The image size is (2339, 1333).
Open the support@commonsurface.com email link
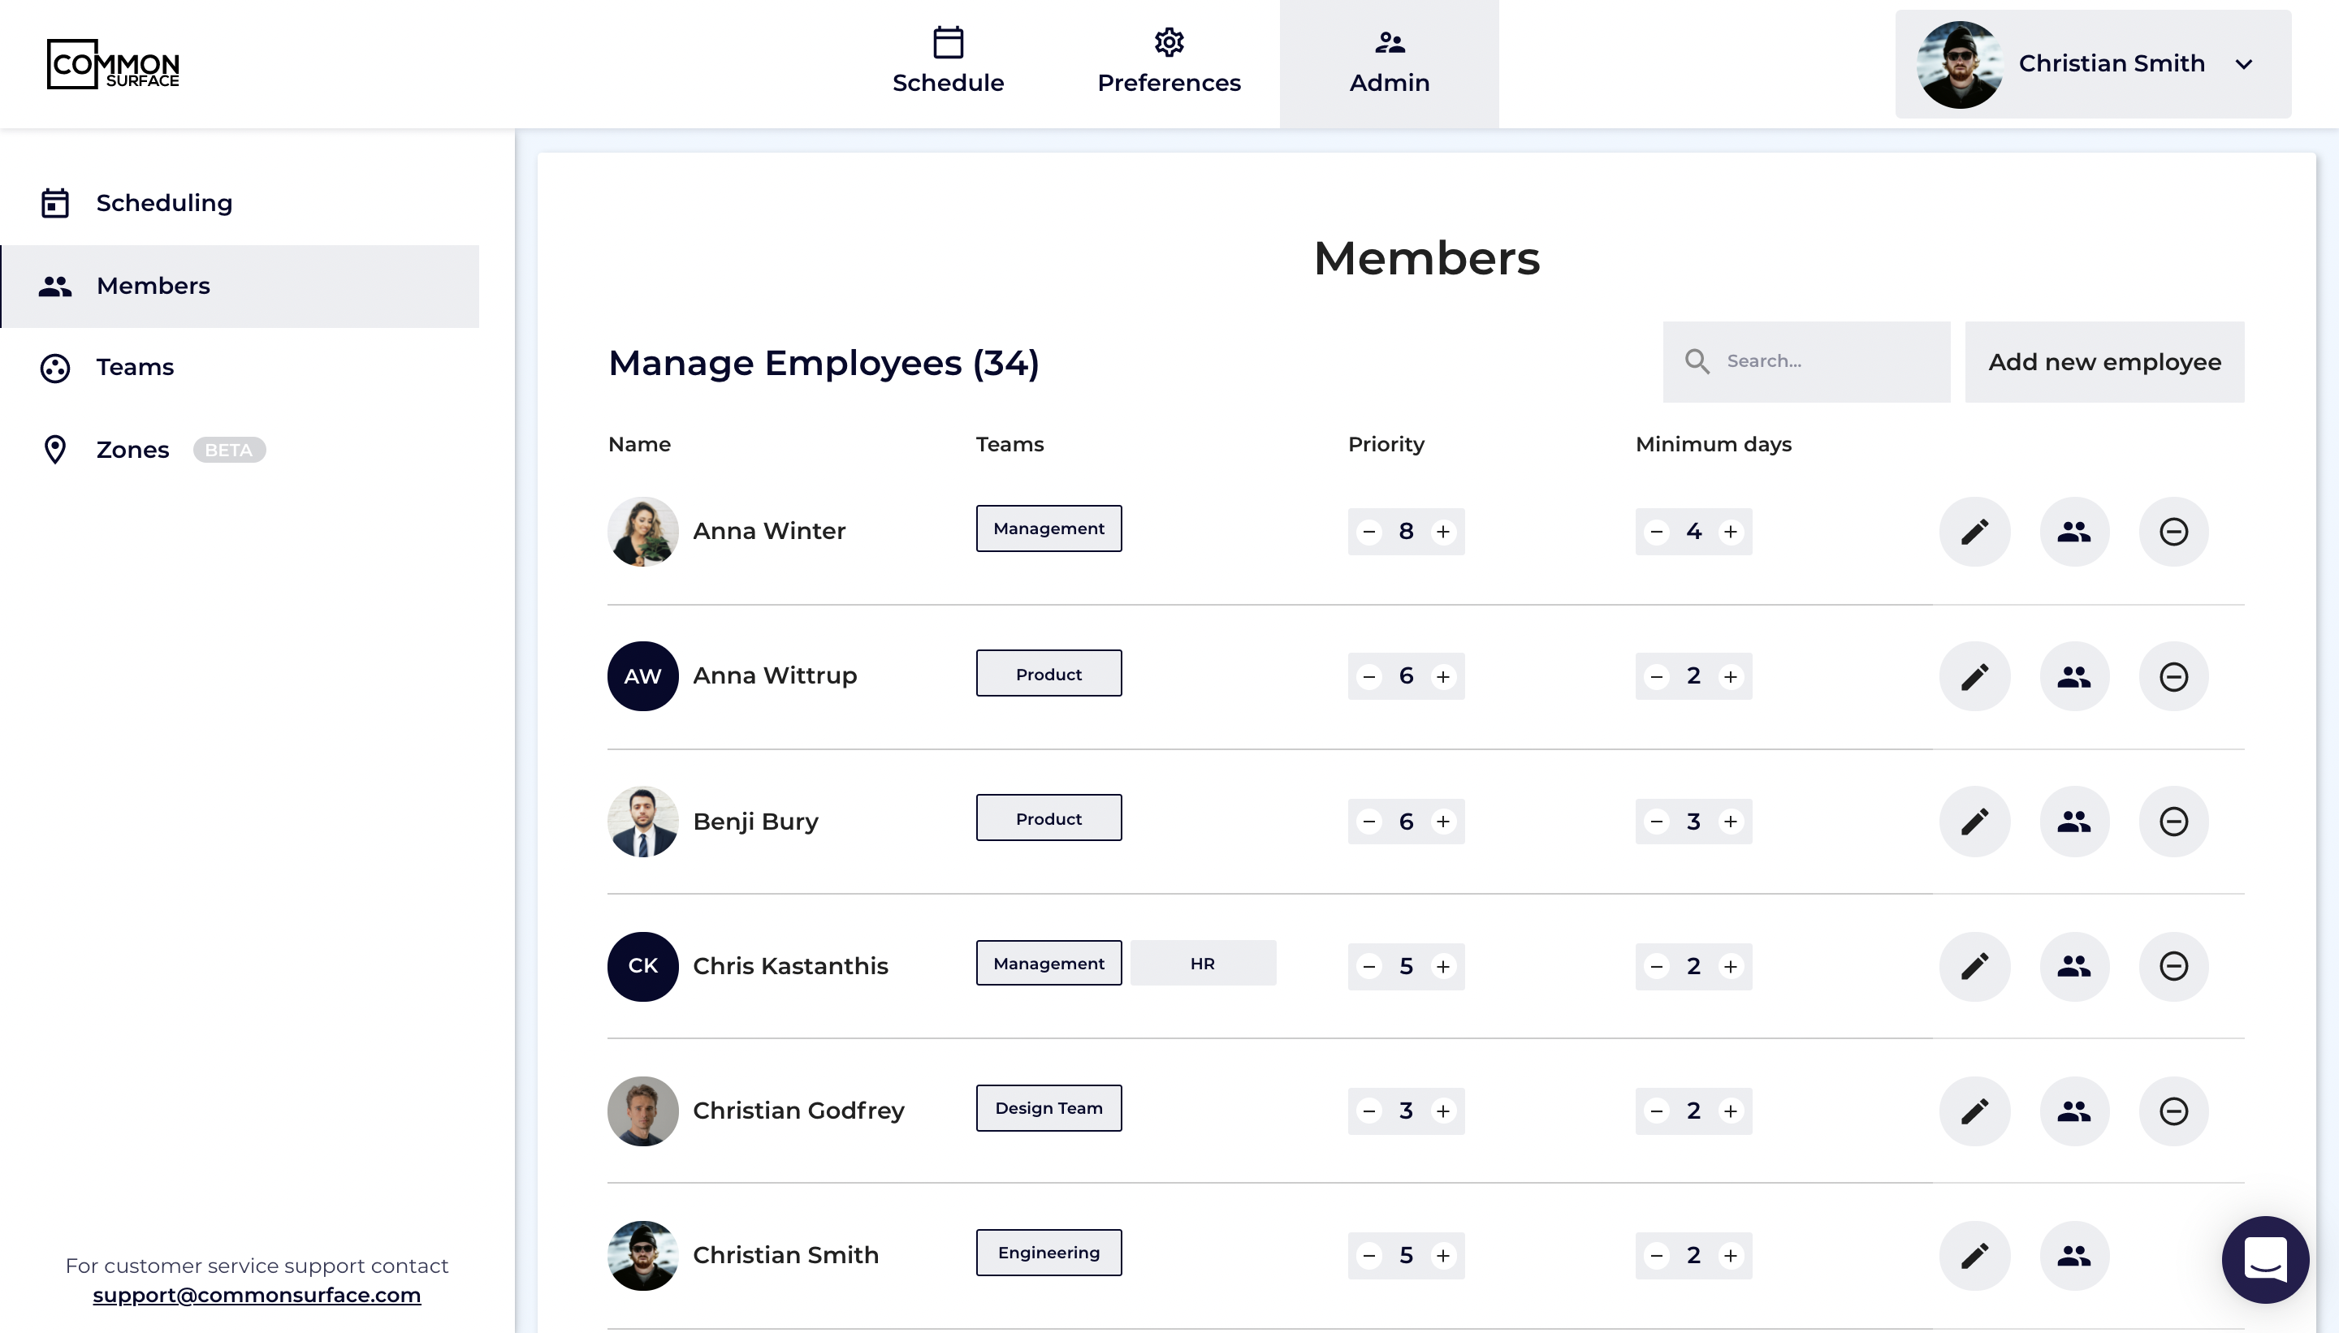(x=257, y=1295)
